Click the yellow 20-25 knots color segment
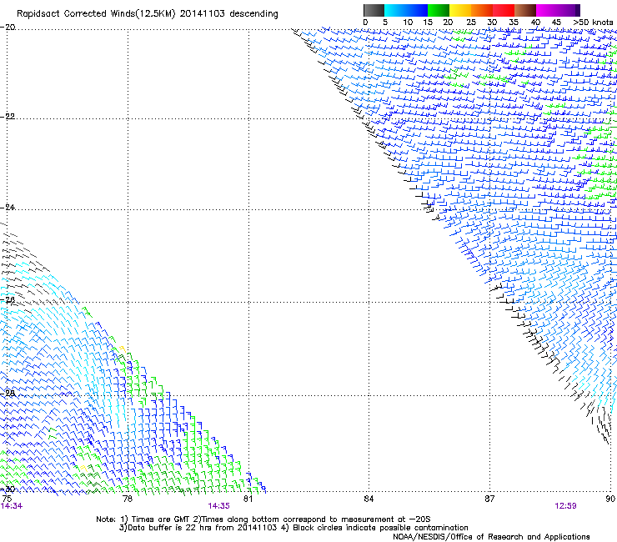The width and height of the screenshot is (617, 542). (460, 10)
